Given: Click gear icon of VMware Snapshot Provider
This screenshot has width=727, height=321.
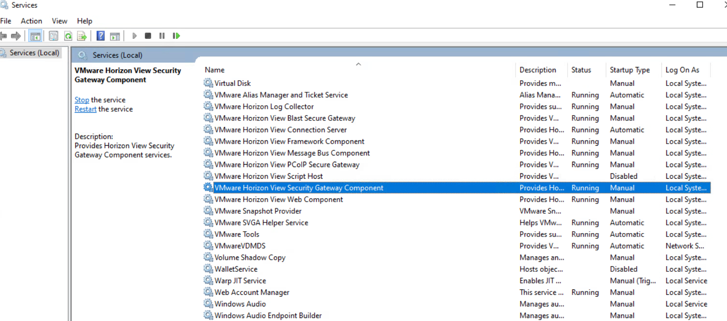Looking at the screenshot, I should click(208, 211).
